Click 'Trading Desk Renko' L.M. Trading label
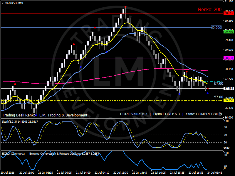Image resolution: width=235 pixels, height=176 pixels. (45, 115)
